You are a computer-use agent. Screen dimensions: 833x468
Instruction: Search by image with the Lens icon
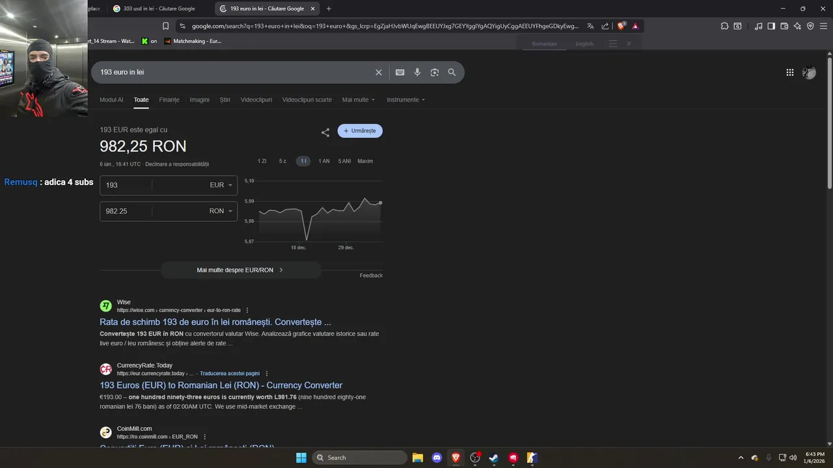coord(435,72)
